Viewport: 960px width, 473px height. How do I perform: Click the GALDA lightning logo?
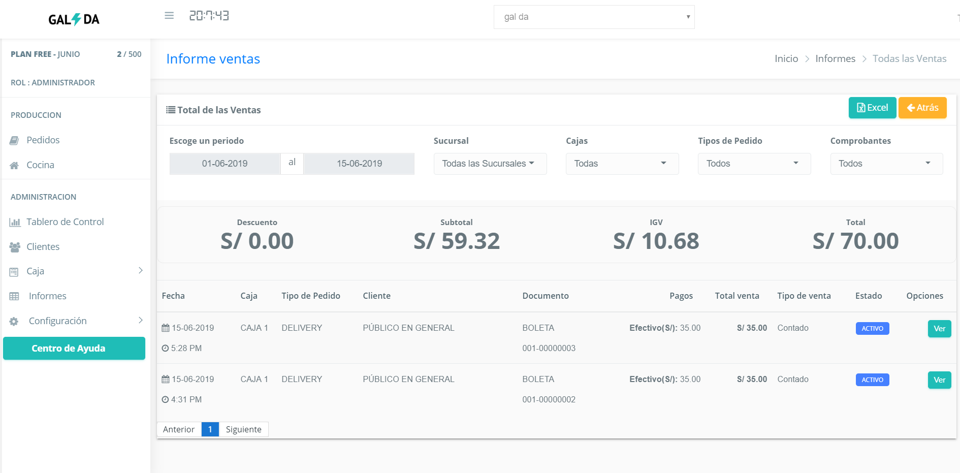tap(74, 19)
